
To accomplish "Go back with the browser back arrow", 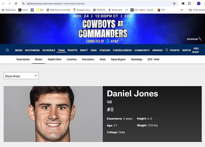I will [x=4, y=4].
